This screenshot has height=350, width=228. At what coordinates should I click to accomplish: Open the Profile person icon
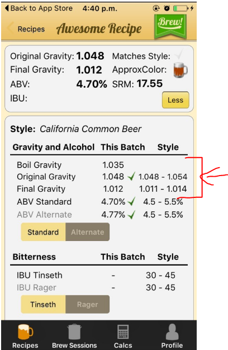coord(172,332)
